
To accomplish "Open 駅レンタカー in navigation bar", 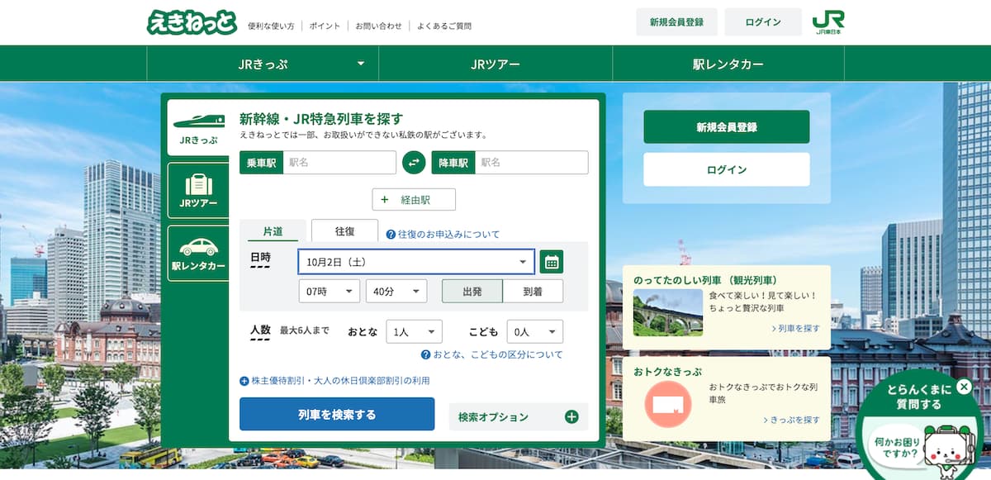I will 728,64.
